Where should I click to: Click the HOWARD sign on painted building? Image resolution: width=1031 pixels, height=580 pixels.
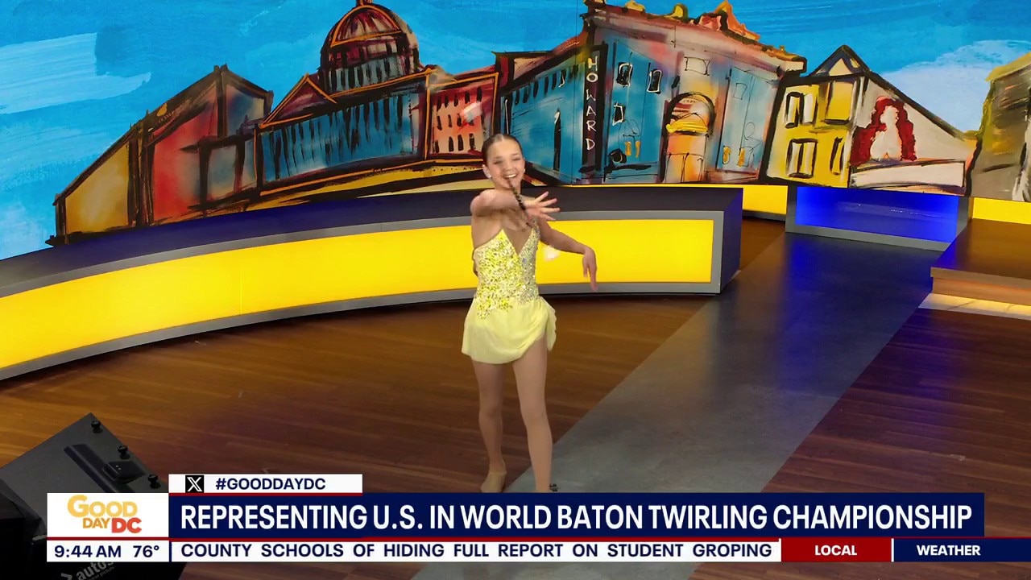591,103
